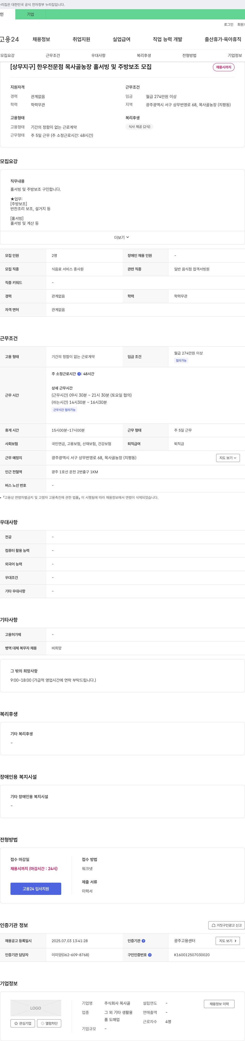Screen dimensions: 245x1041
Task: Click the info icon next to 구인인증번호 label
Action: tap(150, 955)
